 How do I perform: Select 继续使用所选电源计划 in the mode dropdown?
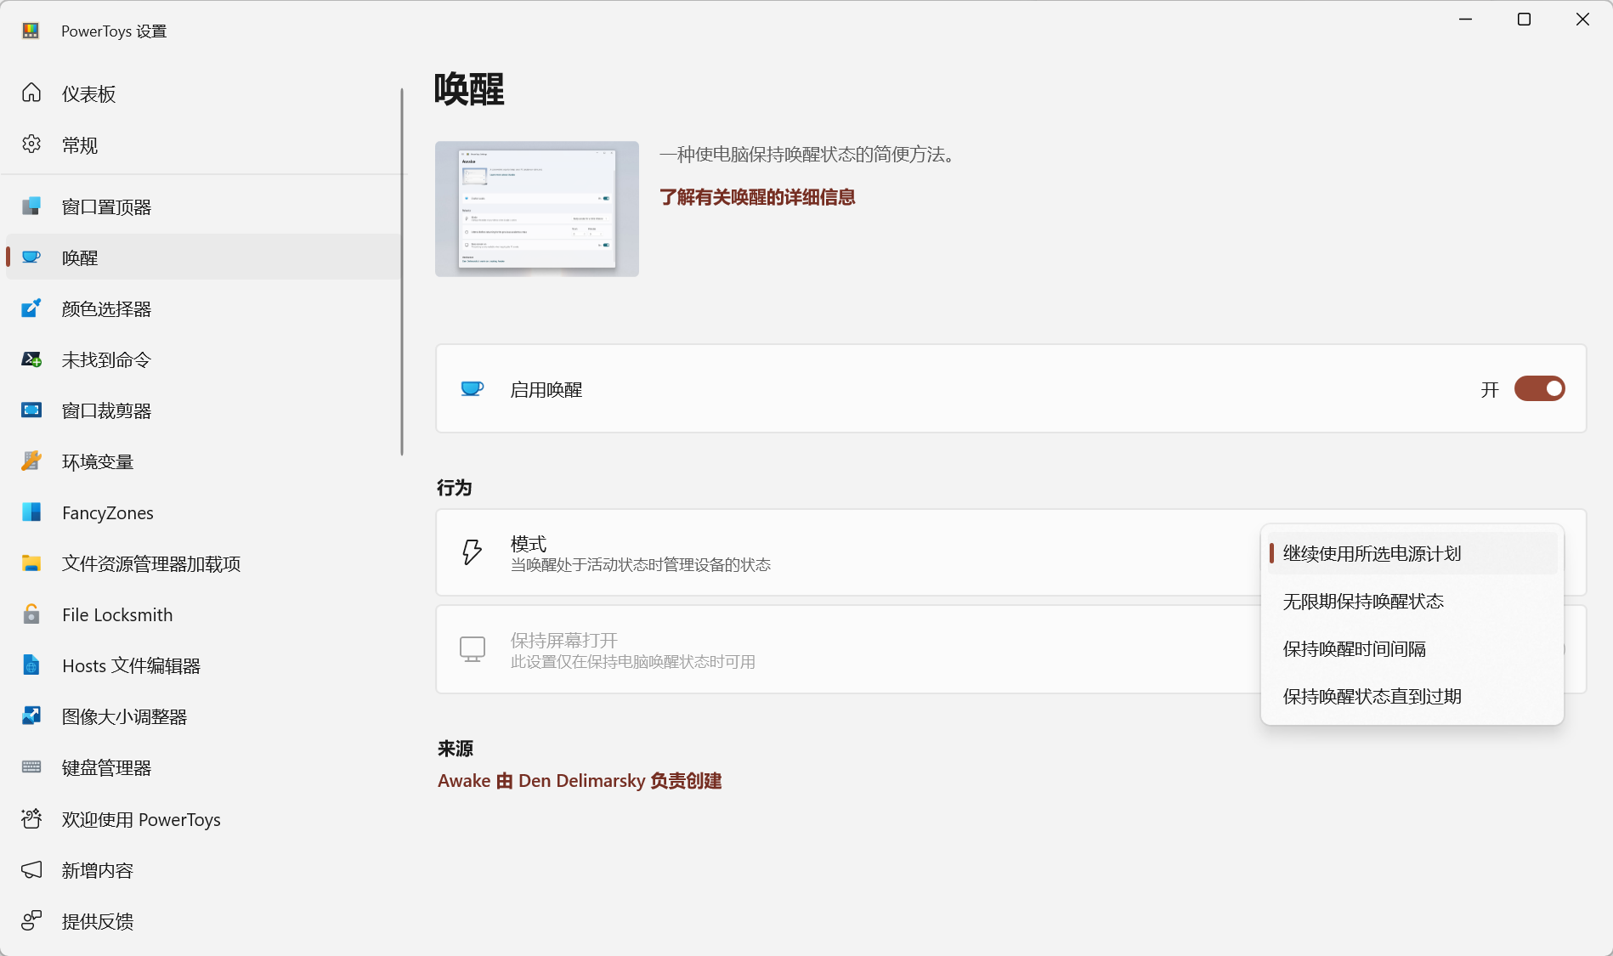point(1412,553)
